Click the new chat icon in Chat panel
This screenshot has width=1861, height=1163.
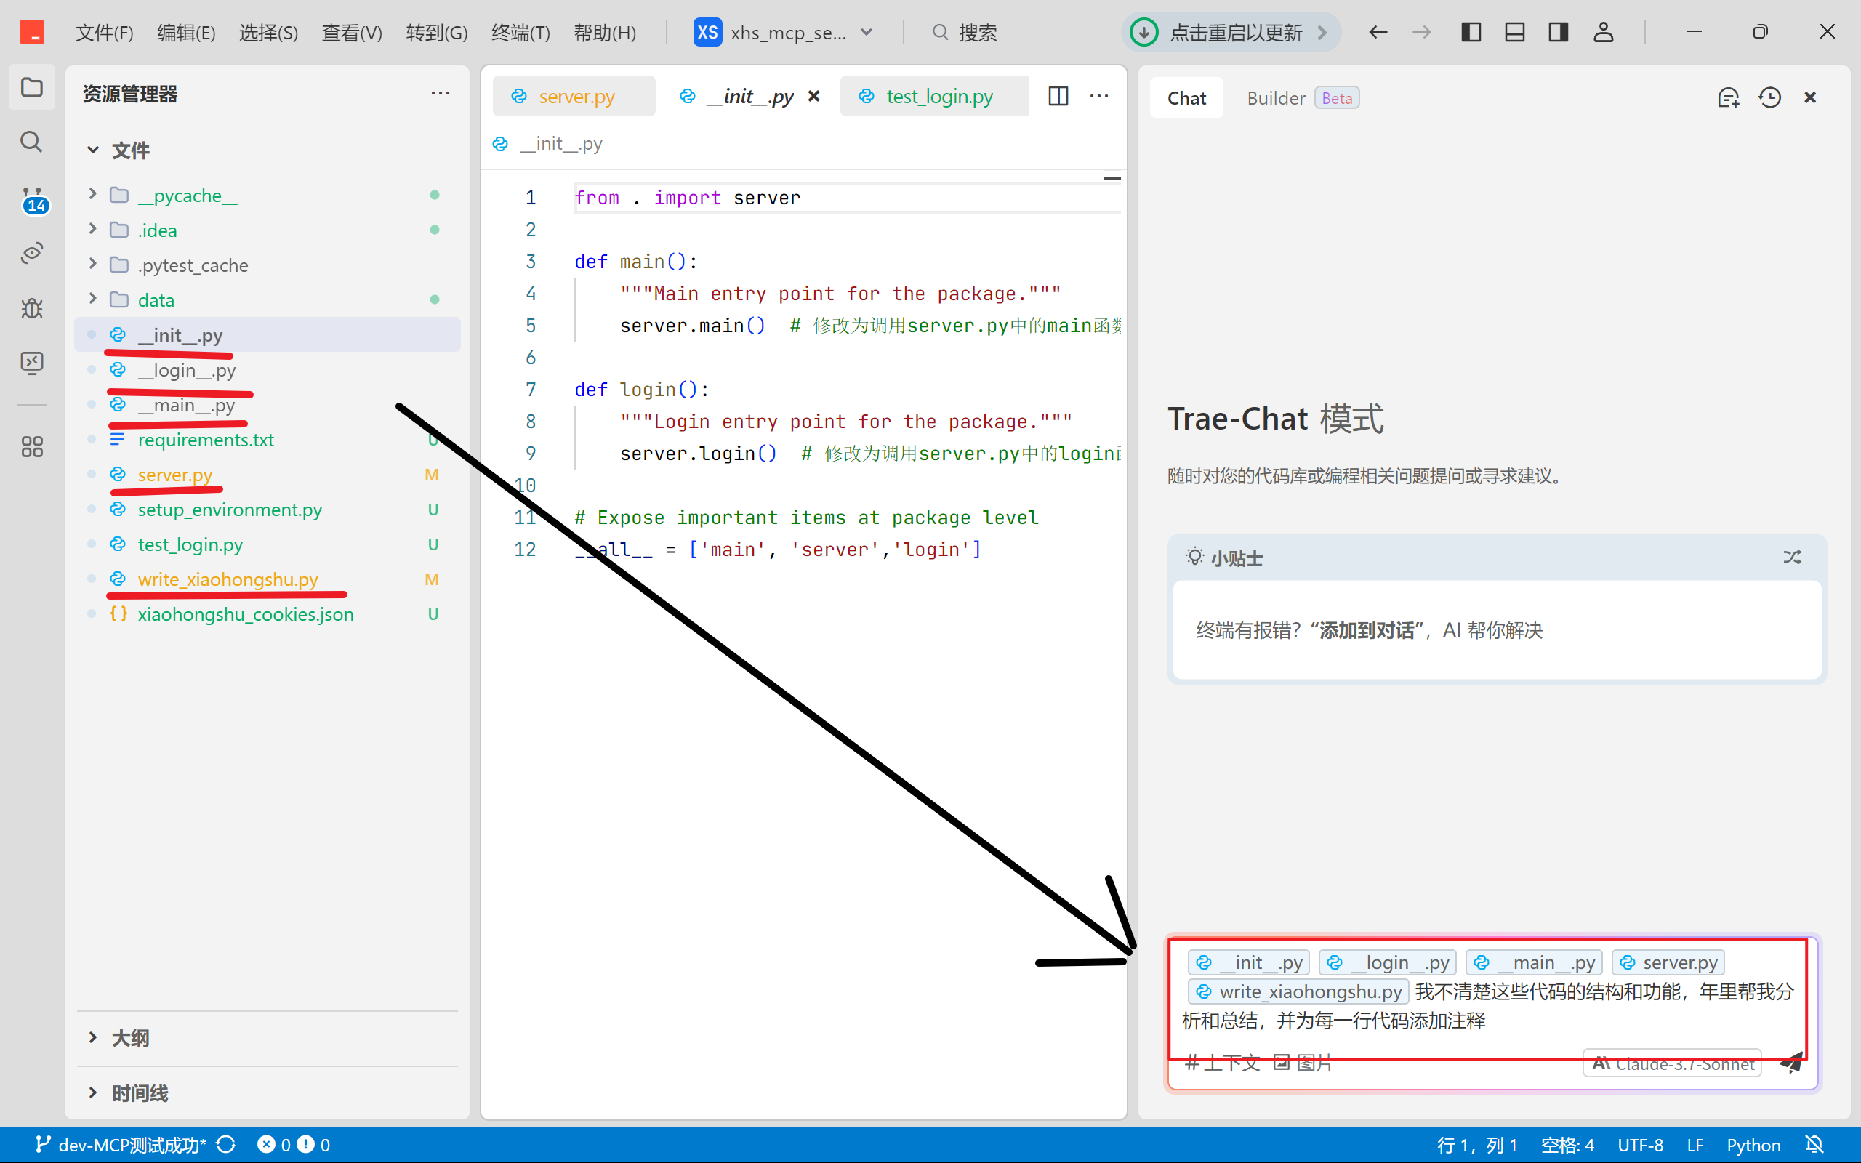pos(1728,97)
